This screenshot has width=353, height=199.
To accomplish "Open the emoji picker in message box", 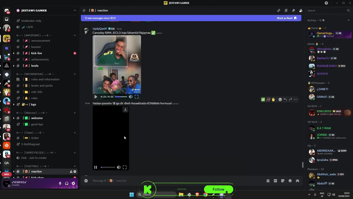I will [290, 181].
